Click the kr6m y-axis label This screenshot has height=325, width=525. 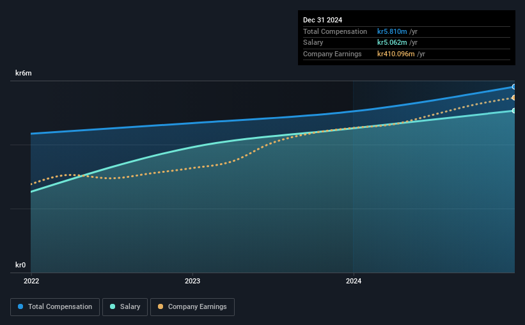point(24,73)
